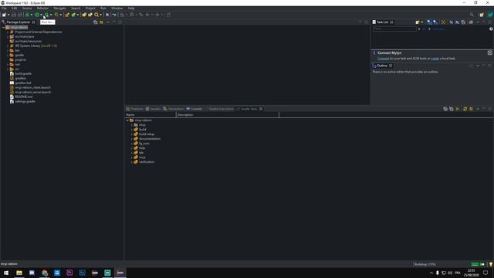Click the Name column header in Gradle Tasks
Screen dimensions: 494x278
pyautogui.click(x=151, y=115)
